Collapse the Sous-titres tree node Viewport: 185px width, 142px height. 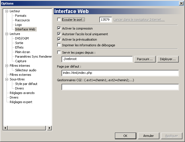7,79
